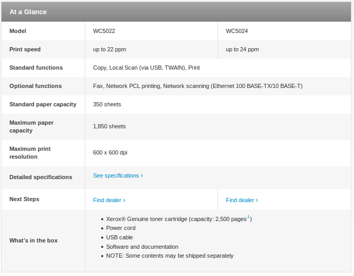Click the 'Fax, Network PCL printing' text
The height and width of the screenshot is (276, 354).
point(127,86)
